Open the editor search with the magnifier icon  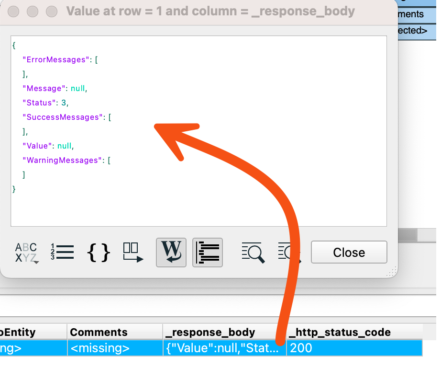253,253
